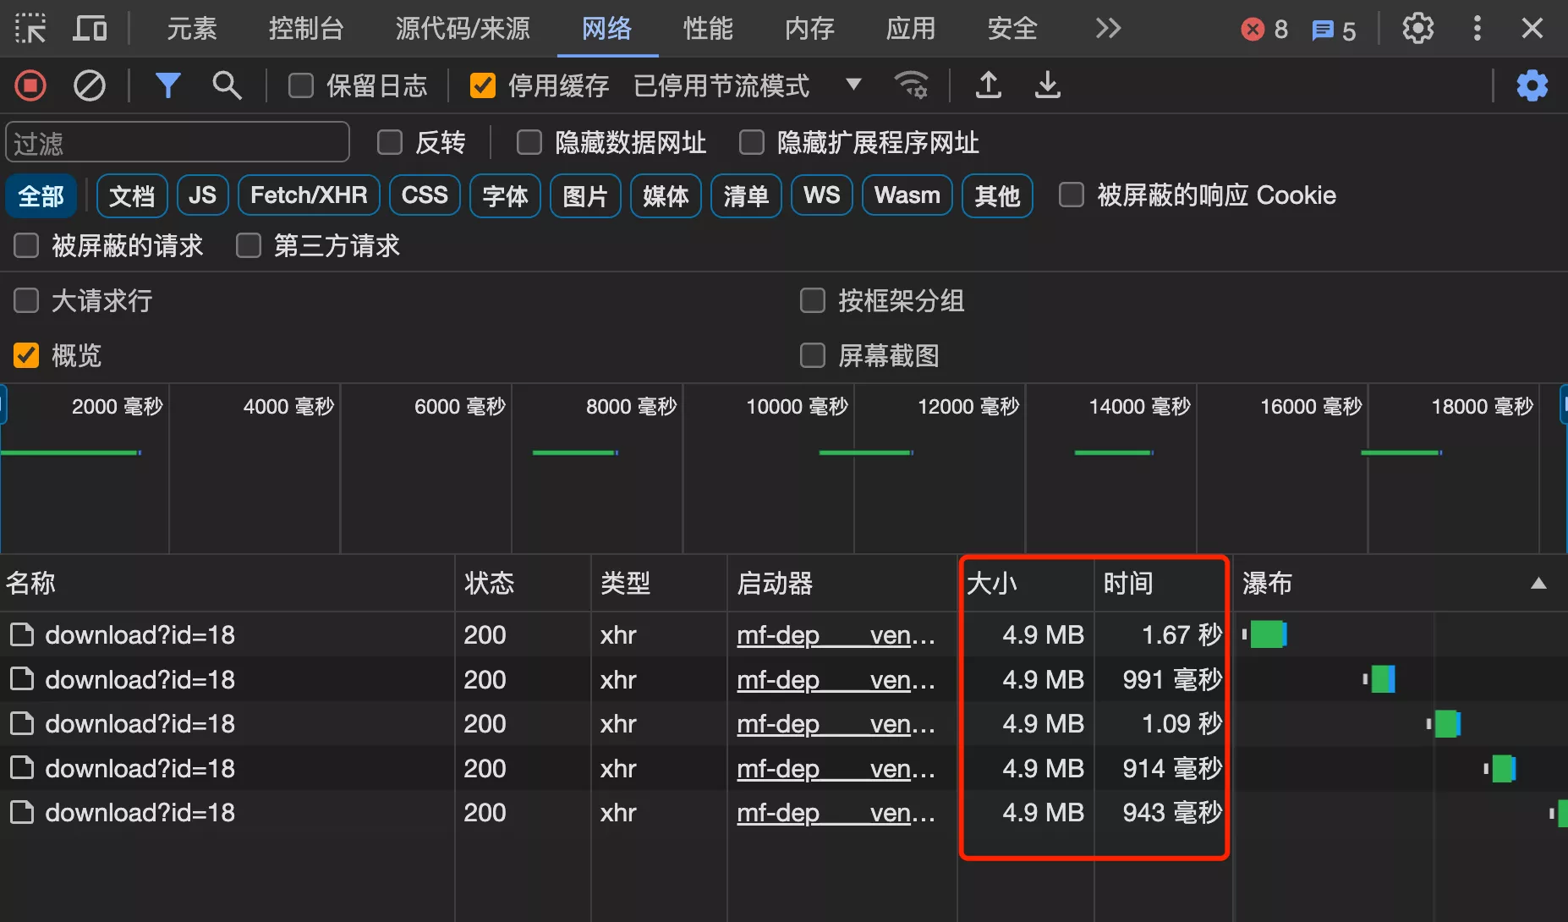Open DevTools settings gear

coord(1417,29)
